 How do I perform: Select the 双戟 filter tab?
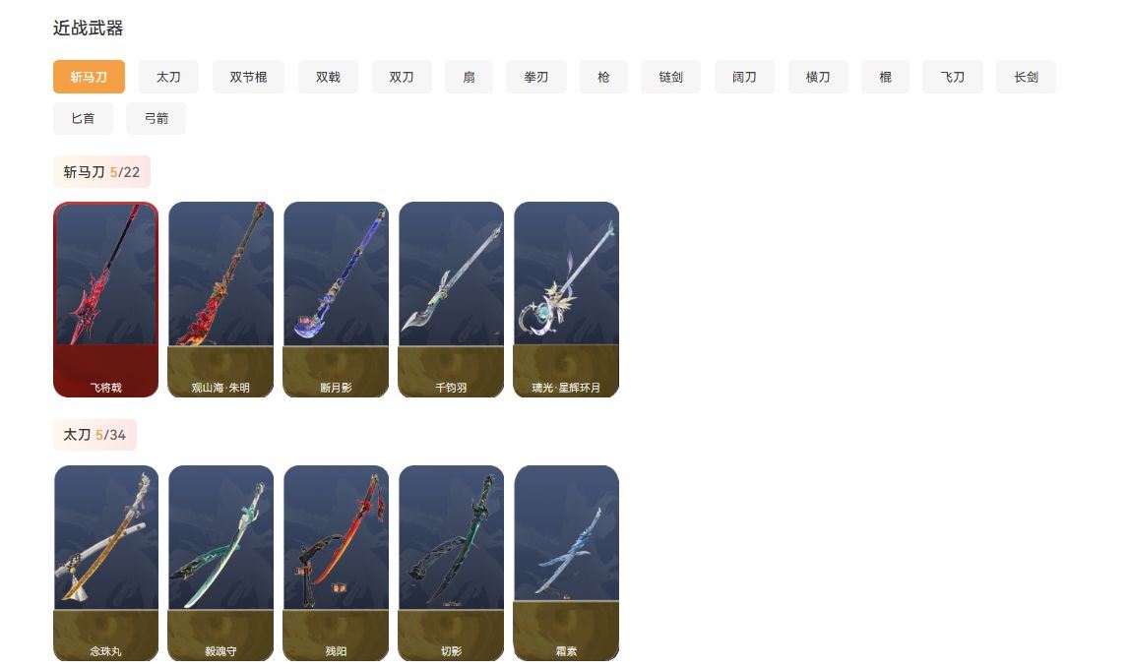(329, 77)
